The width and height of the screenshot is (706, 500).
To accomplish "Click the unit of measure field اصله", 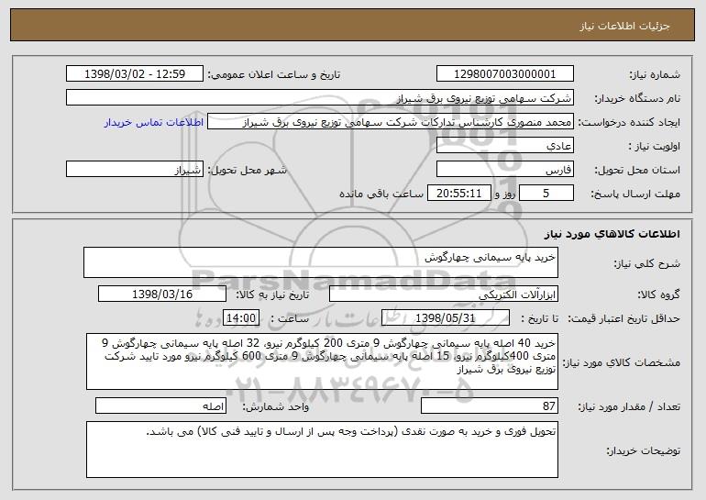I will (x=160, y=406).
